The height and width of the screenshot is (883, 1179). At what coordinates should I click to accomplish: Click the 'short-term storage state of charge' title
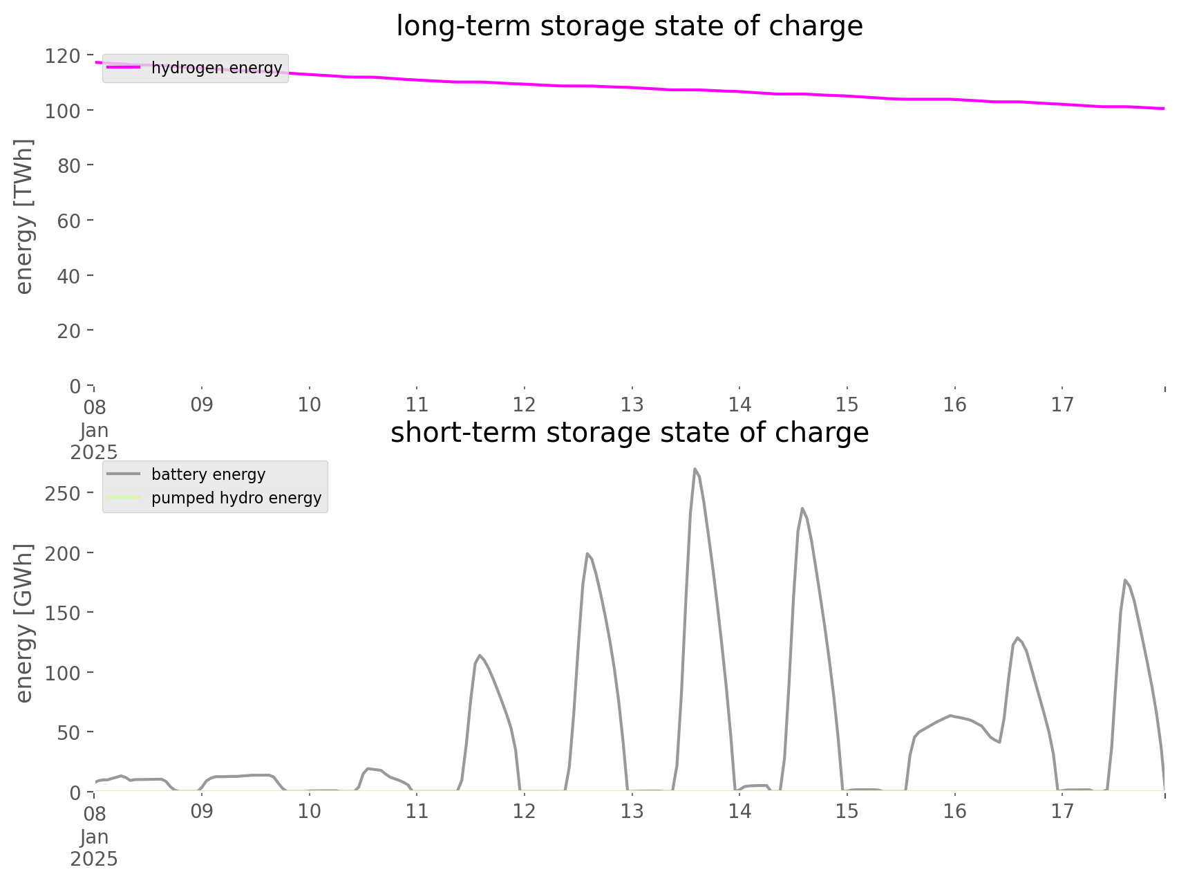click(x=629, y=433)
